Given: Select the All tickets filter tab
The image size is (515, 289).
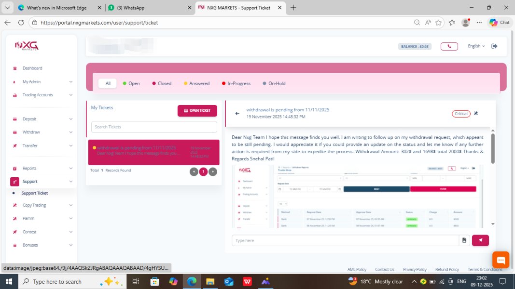Looking at the screenshot, I should (108, 83).
